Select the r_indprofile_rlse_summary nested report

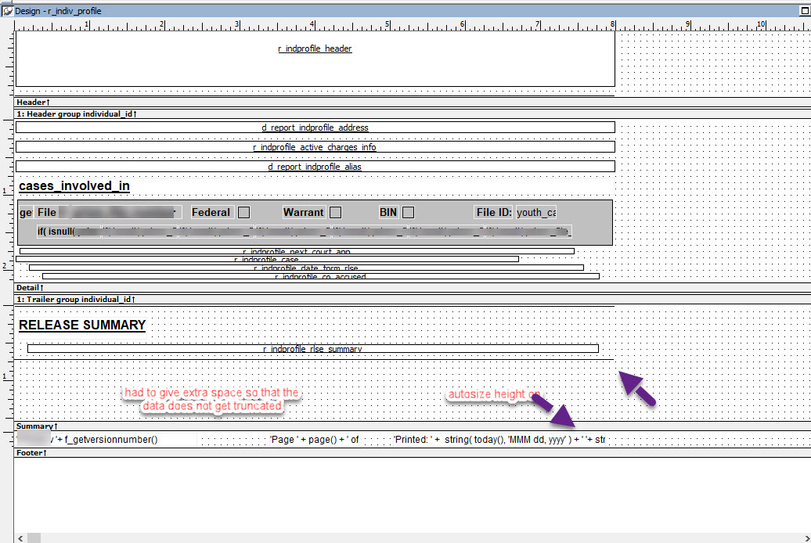tap(312, 349)
